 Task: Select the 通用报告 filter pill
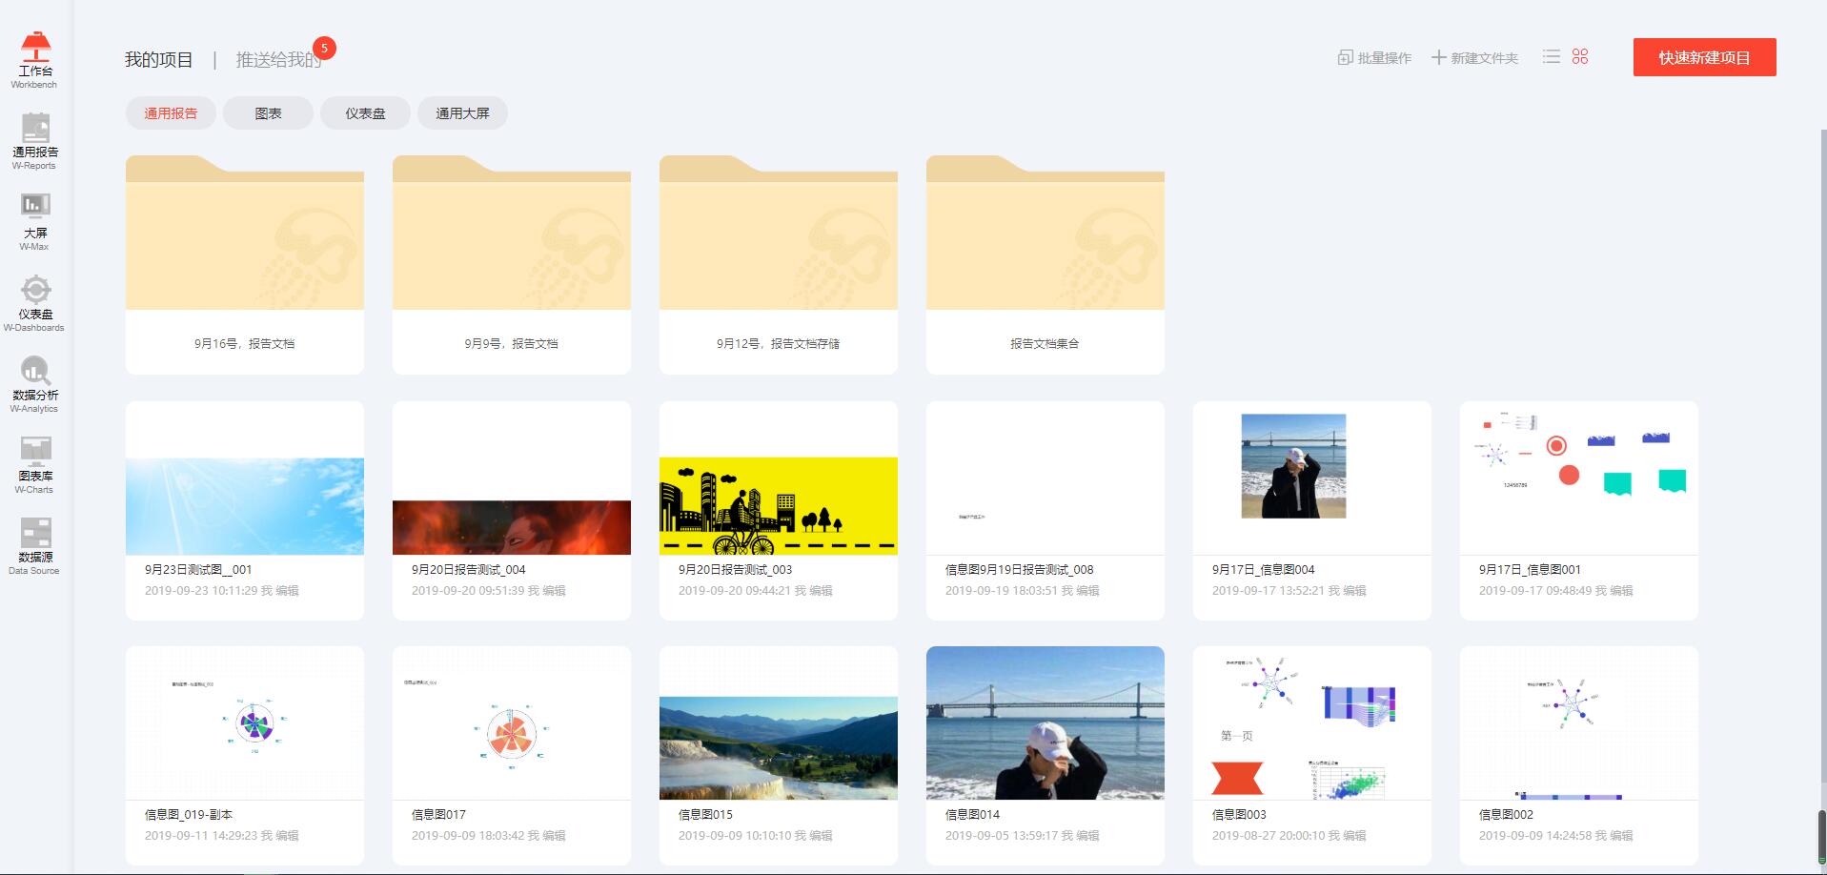(x=171, y=113)
